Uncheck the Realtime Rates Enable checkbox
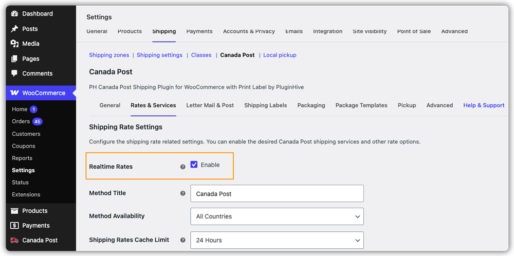514x256 pixels. [x=194, y=165]
